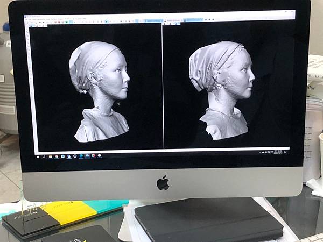Click the second red face toolbar icon
323x242 pixels.
59,22
